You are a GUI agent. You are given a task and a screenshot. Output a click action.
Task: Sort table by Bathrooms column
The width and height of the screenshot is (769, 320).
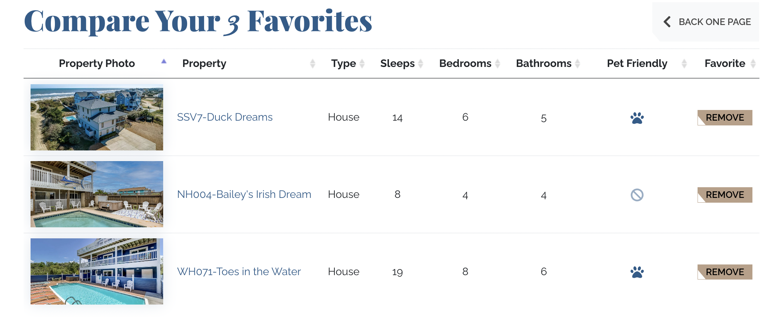click(544, 64)
